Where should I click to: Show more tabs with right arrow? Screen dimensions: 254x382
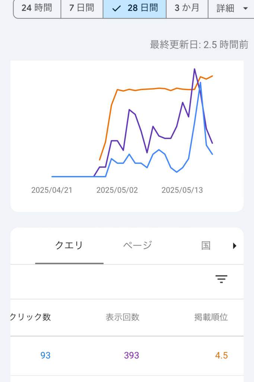click(235, 245)
